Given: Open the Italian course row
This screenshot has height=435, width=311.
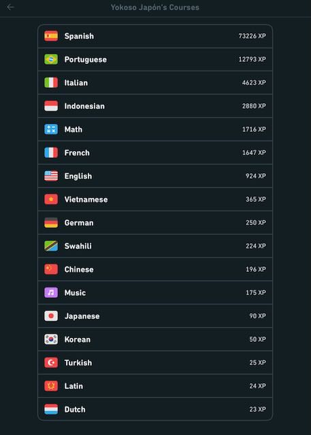Looking at the screenshot, I should (155, 83).
